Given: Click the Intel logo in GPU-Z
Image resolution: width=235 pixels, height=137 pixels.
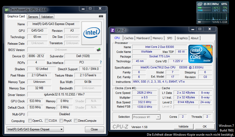Looking at the screenshot, I should pyautogui.click(x=92, y=33).
